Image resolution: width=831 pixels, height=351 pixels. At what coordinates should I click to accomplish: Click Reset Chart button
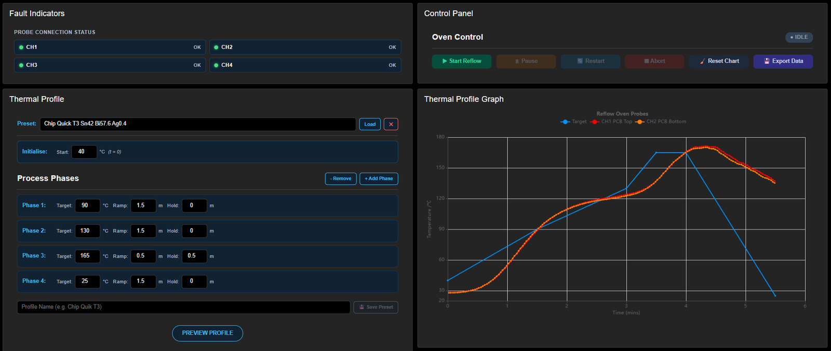coord(719,61)
